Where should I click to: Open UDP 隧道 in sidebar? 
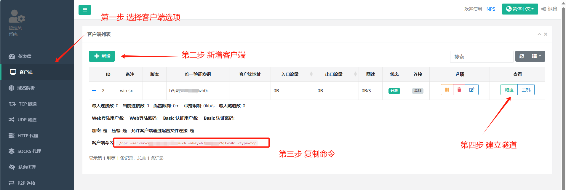coord(37,119)
